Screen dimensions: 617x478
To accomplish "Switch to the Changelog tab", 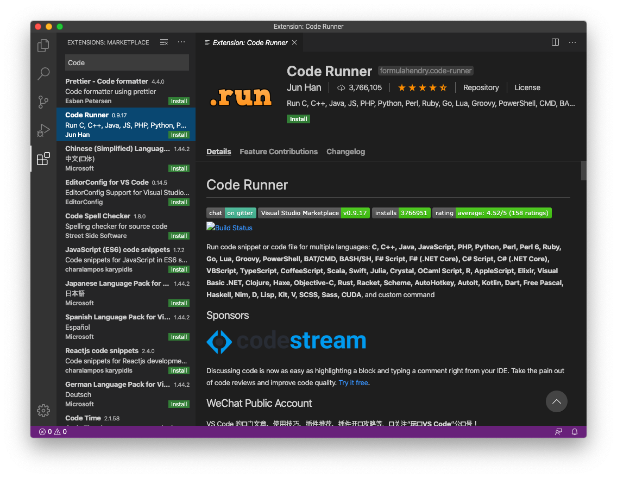I will [x=345, y=152].
